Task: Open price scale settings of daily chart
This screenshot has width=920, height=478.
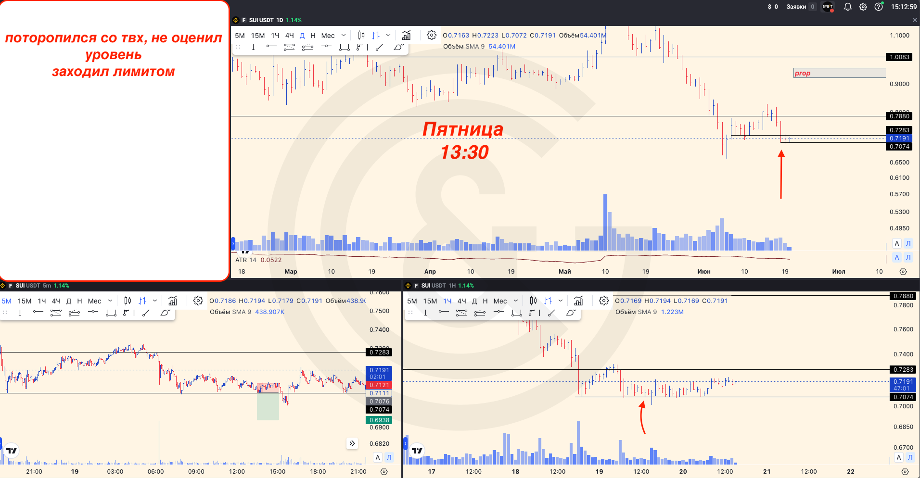Action: pos(903,272)
